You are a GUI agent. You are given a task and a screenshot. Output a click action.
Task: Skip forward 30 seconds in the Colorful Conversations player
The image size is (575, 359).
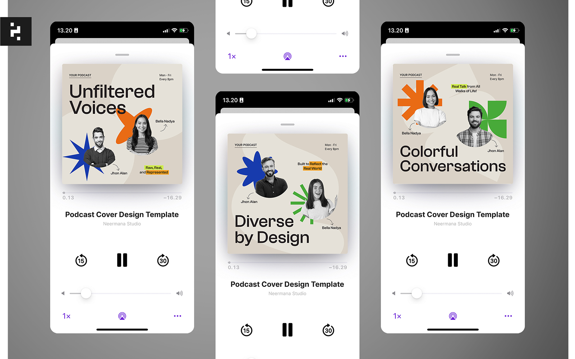494,260
